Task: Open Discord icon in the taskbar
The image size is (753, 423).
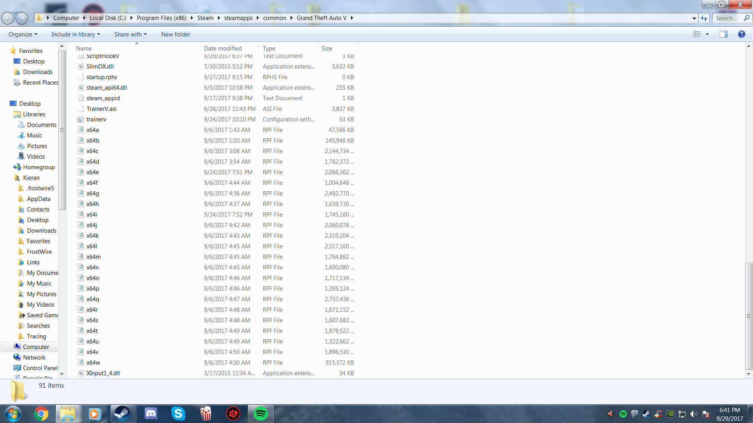Action: pyautogui.click(x=151, y=414)
